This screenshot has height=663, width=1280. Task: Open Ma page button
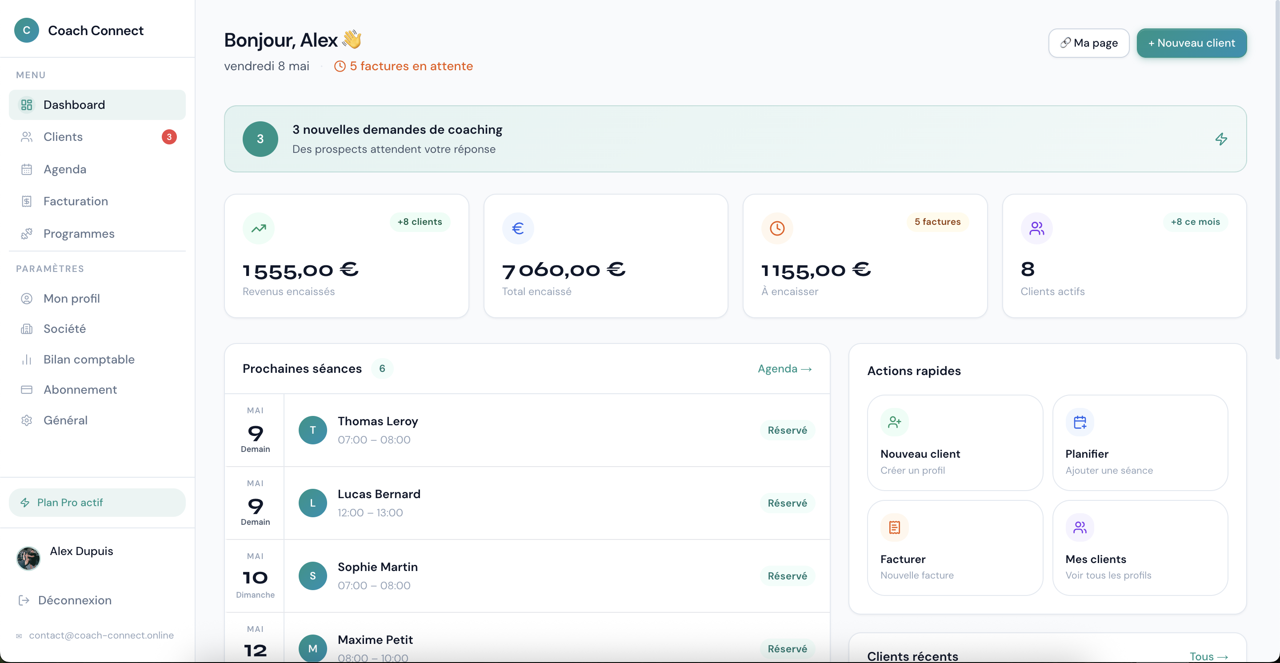pos(1089,43)
